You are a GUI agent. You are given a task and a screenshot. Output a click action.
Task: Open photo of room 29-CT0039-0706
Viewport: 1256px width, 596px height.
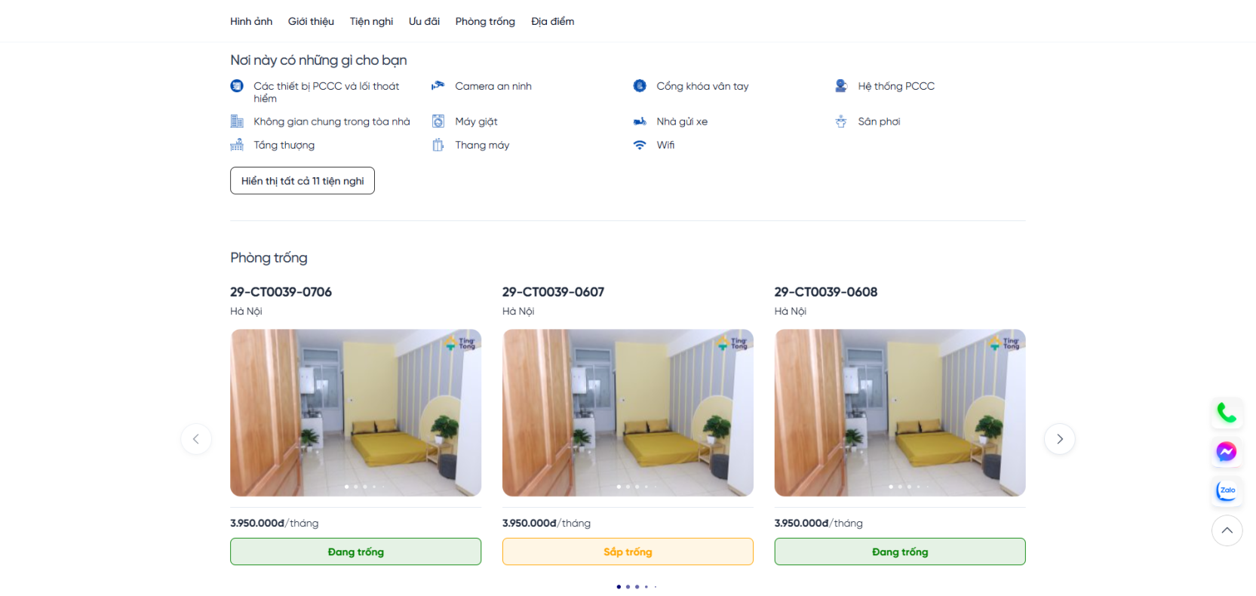click(x=355, y=413)
